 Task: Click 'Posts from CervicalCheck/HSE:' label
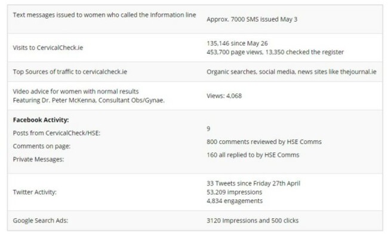(57, 133)
